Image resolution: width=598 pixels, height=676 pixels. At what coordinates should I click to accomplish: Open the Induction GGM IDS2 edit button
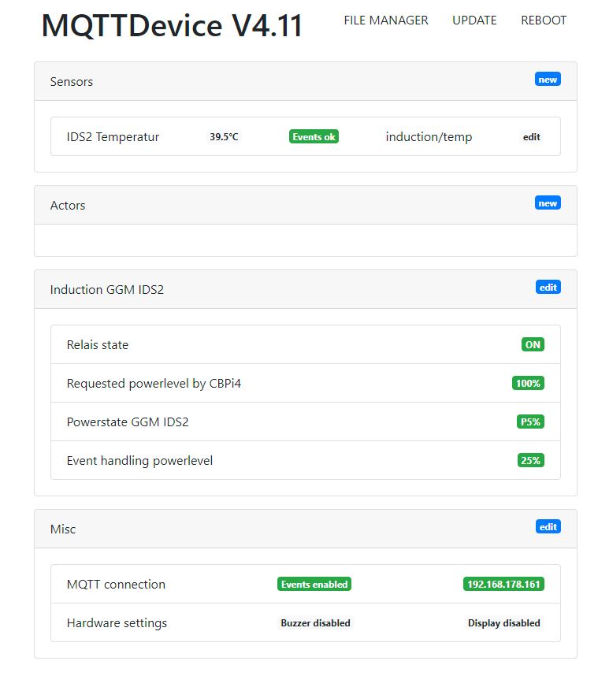[548, 288]
